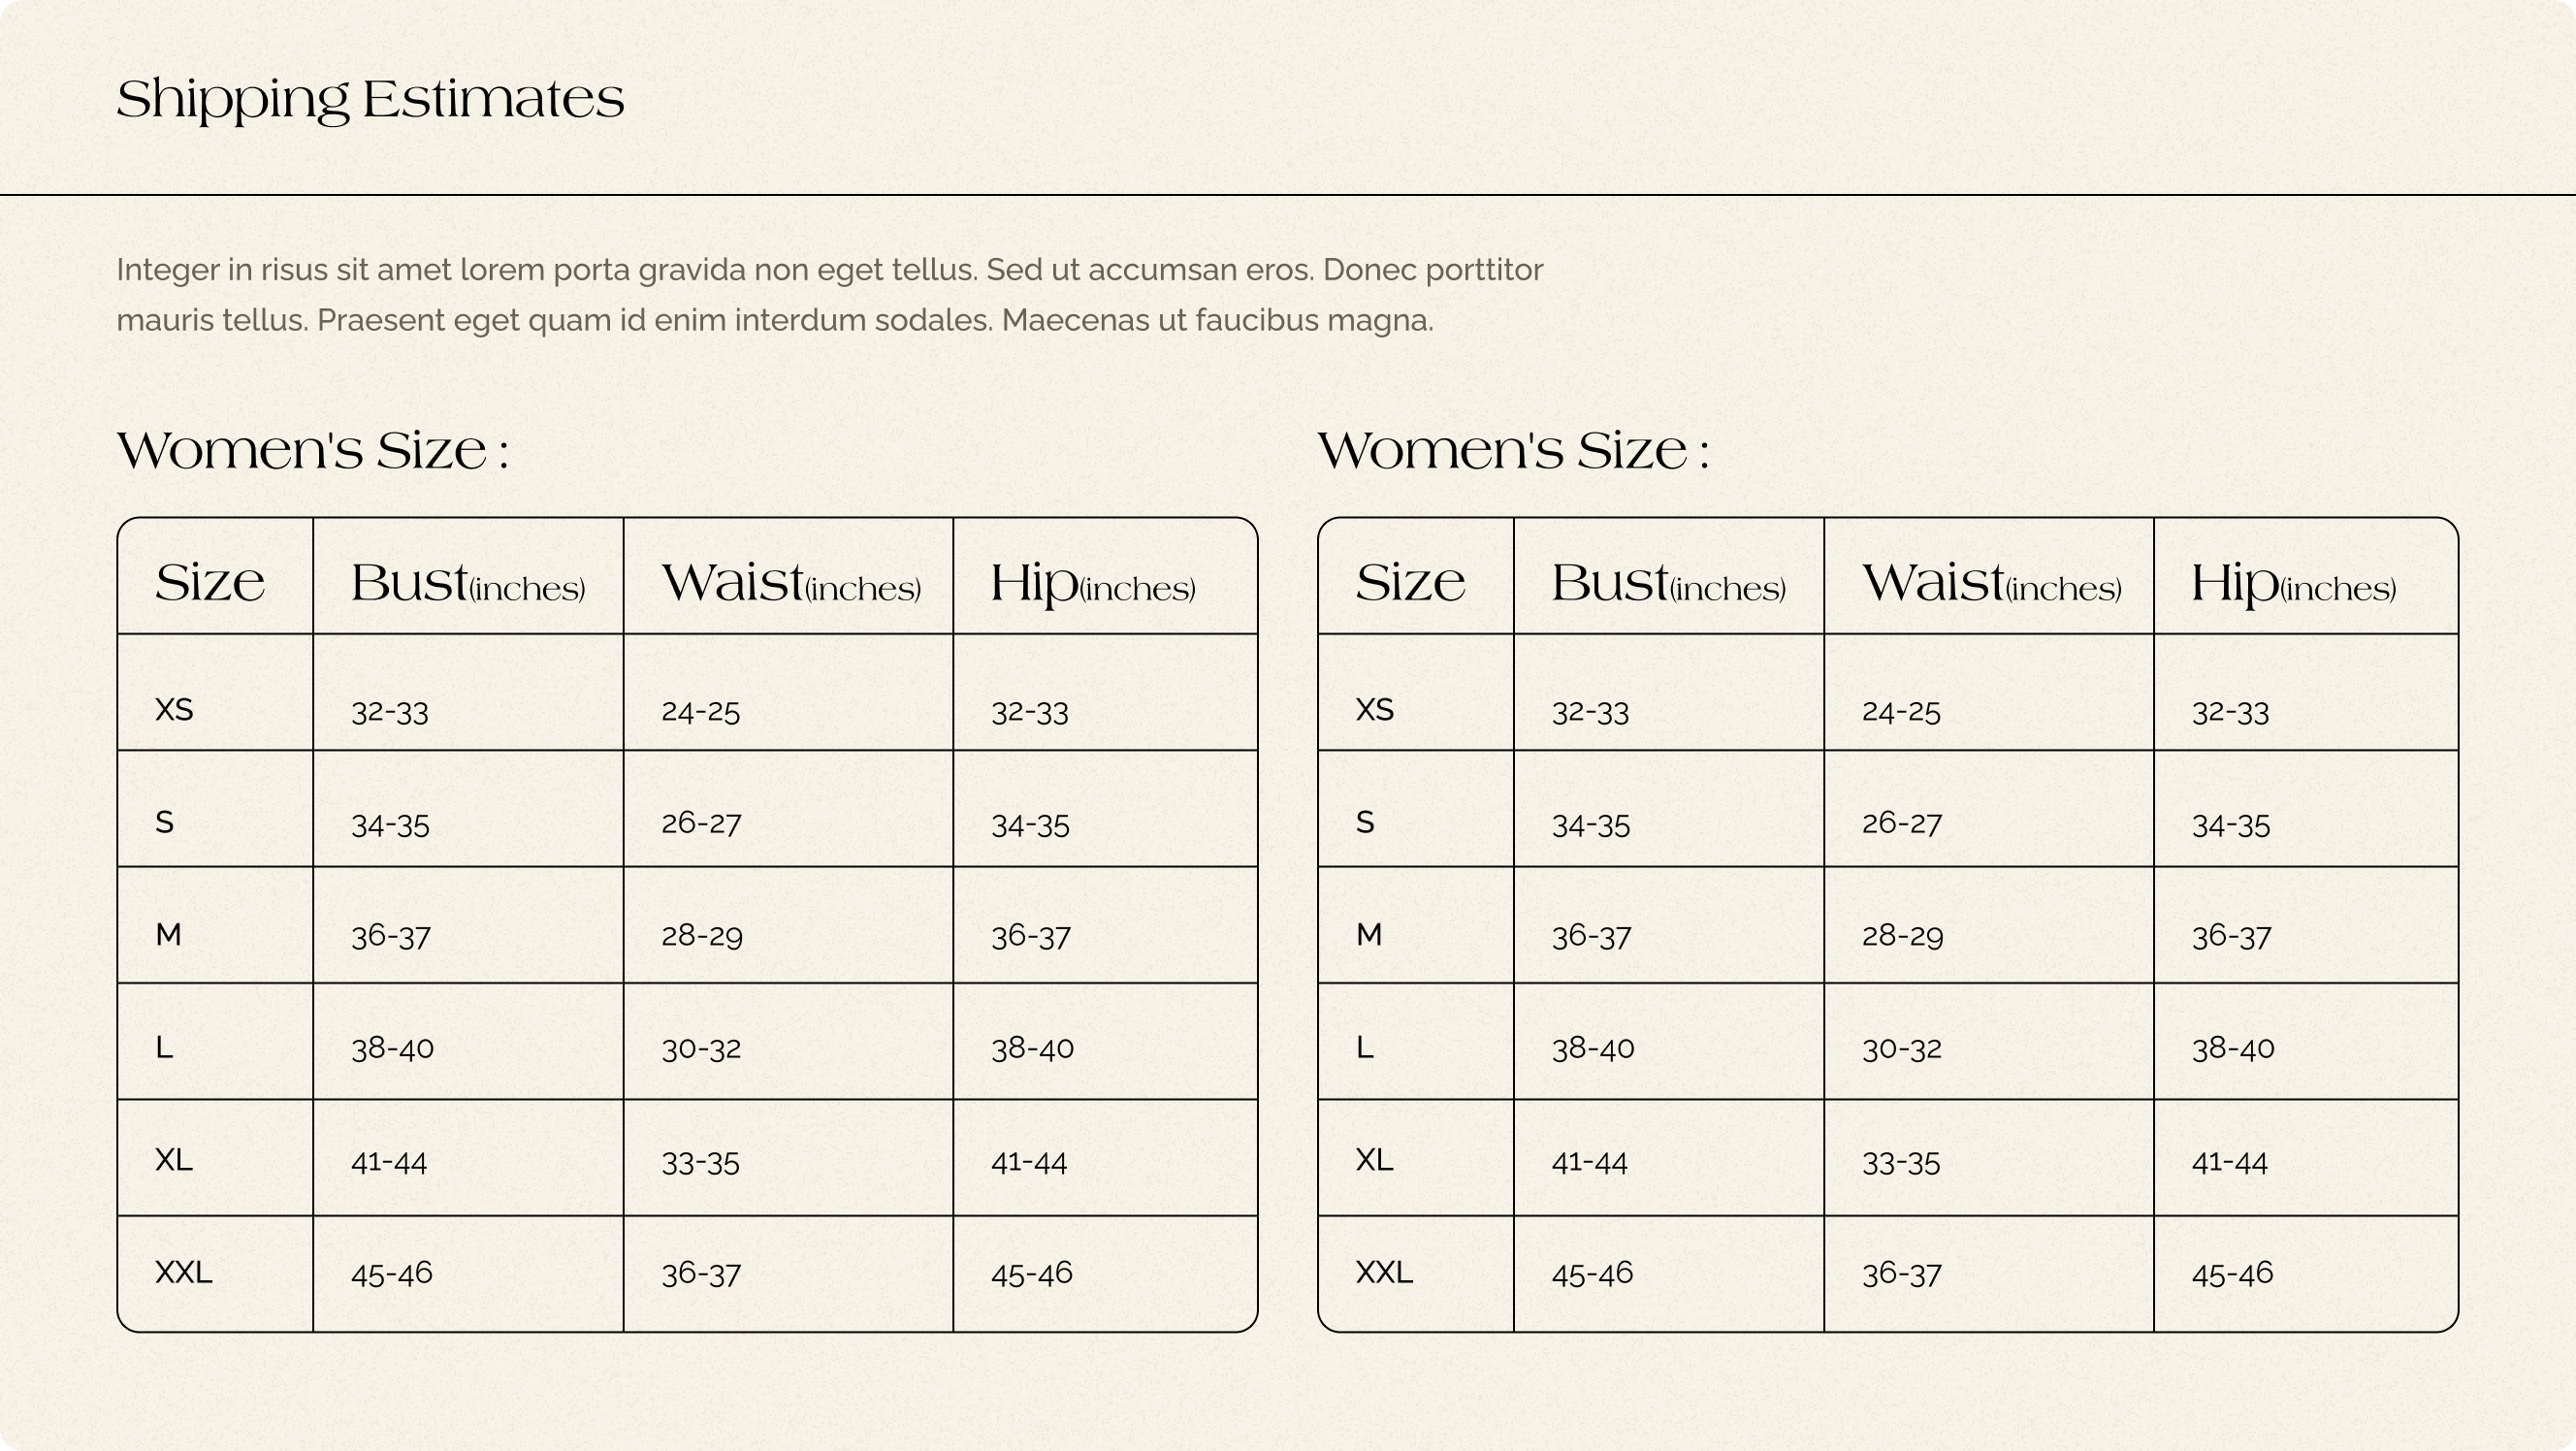Select left table waist value 24-25
This screenshot has width=2576, height=1451.
pyautogui.click(x=700, y=711)
